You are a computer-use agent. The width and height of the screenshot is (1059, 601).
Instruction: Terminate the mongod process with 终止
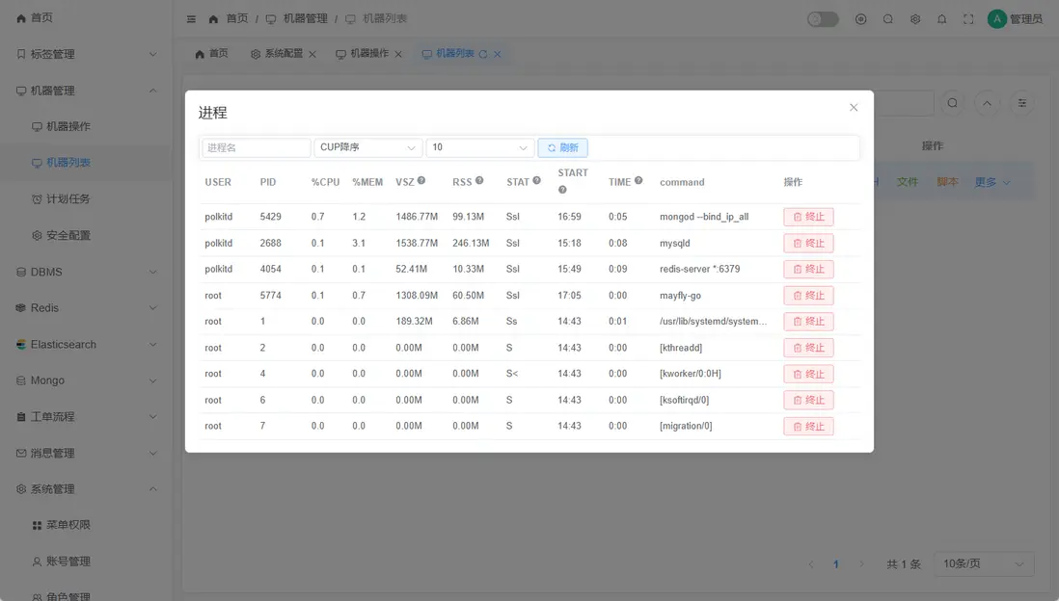[x=808, y=217]
